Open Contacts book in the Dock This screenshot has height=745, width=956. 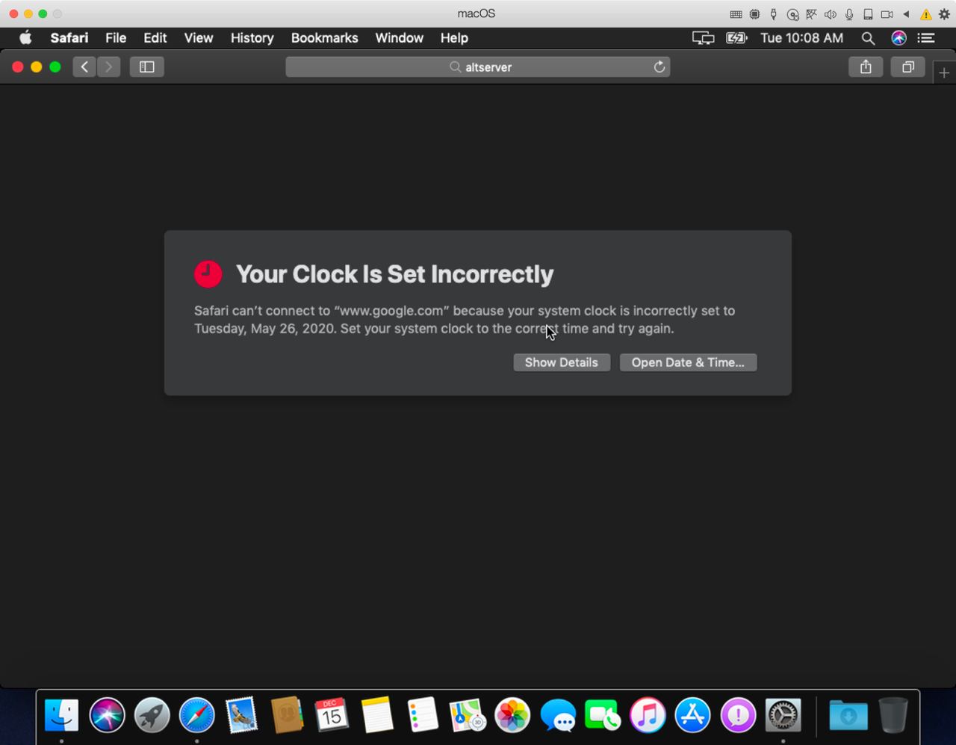pos(288,716)
